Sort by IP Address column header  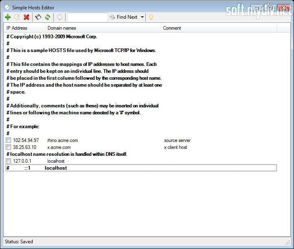(x=24, y=28)
